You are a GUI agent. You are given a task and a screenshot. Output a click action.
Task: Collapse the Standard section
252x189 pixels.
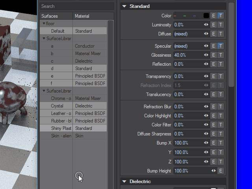[x=124, y=6]
